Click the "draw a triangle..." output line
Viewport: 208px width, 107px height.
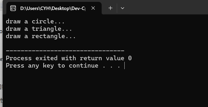coord(39,29)
